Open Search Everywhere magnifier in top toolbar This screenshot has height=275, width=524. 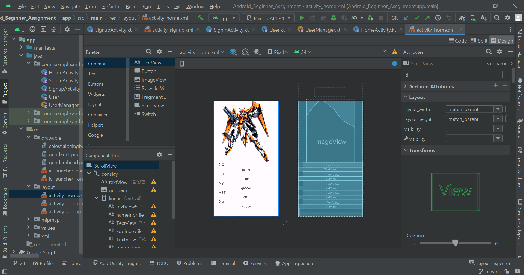(497, 18)
